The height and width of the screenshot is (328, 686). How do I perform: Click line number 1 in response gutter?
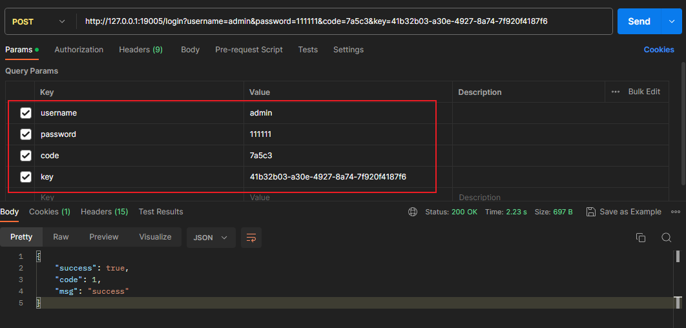21,256
